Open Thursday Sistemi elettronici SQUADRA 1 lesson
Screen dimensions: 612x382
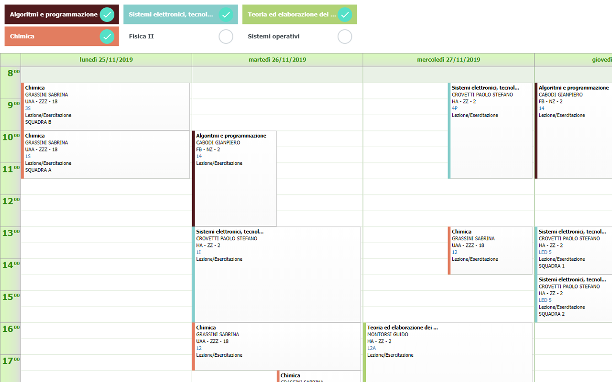(573, 251)
